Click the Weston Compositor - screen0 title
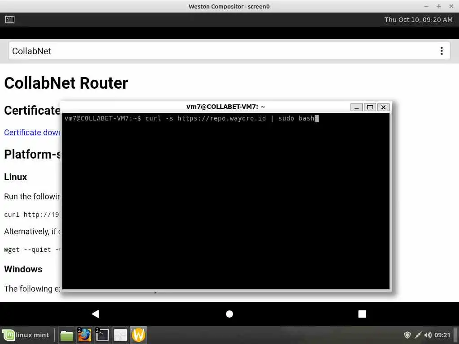 click(229, 6)
